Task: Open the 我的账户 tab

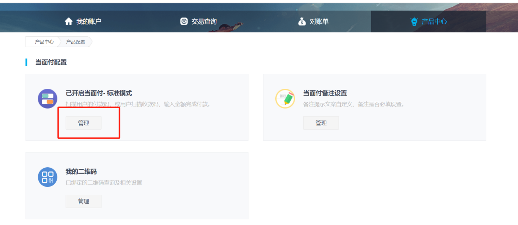Action: coord(83,22)
